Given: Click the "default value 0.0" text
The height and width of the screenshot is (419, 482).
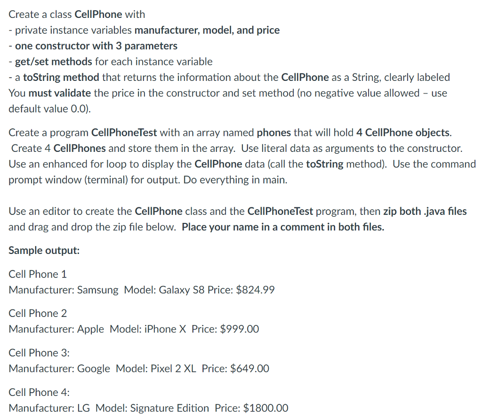Looking at the screenshot, I should tap(48, 109).
